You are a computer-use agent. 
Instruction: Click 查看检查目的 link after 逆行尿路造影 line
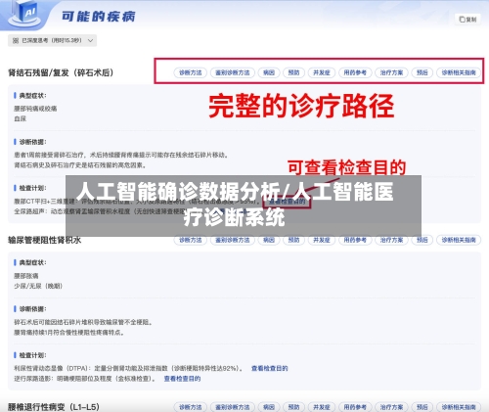coord(182,379)
